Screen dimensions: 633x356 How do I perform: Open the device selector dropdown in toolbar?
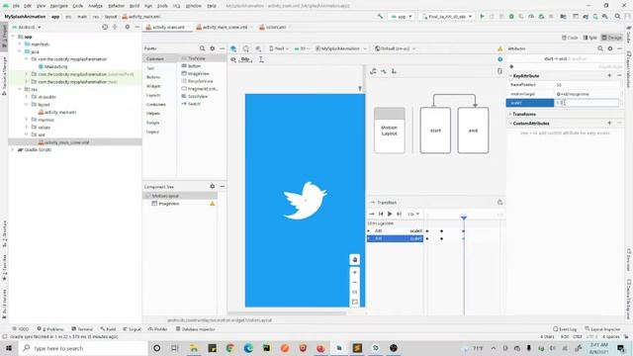click(x=446, y=17)
